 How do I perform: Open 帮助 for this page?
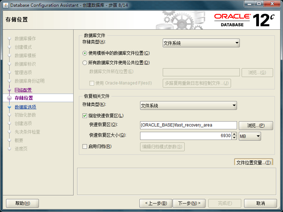click(22, 203)
